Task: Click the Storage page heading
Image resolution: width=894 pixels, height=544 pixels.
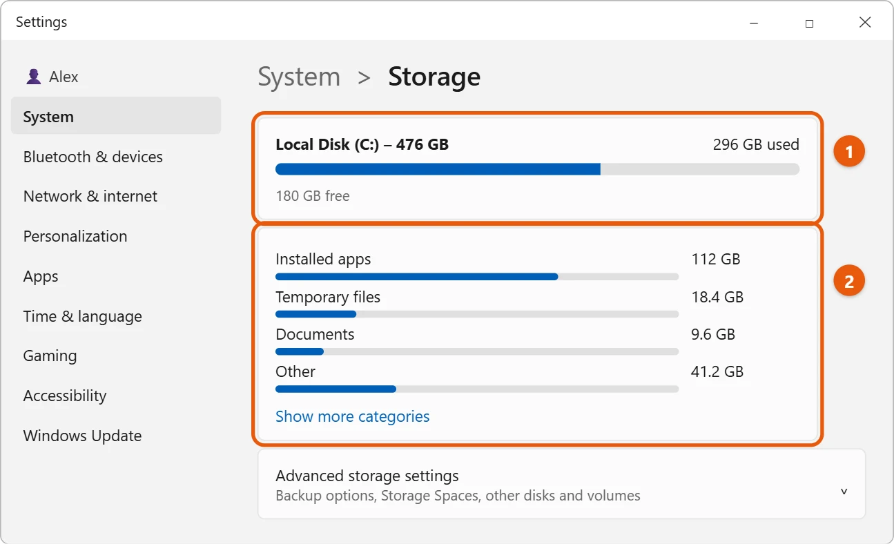Action: 434,77
